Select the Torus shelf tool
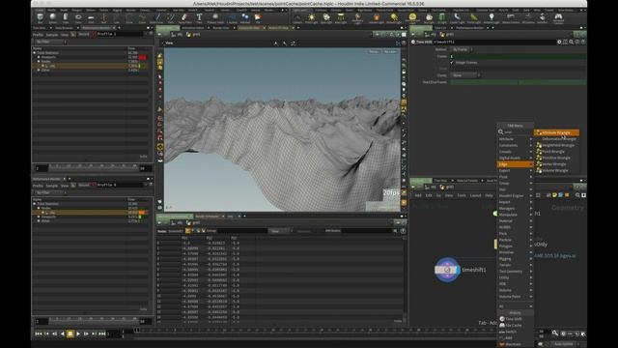 [x=78, y=17]
